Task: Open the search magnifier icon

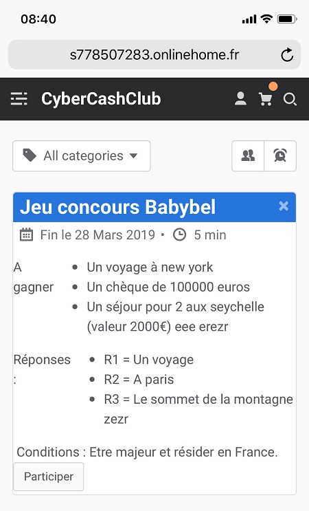Action: coord(290,99)
